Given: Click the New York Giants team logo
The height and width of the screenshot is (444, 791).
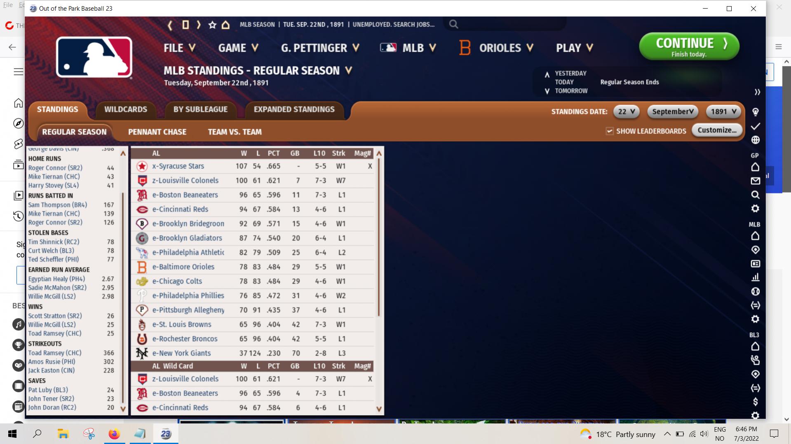Looking at the screenshot, I should pyautogui.click(x=142, y=353).
